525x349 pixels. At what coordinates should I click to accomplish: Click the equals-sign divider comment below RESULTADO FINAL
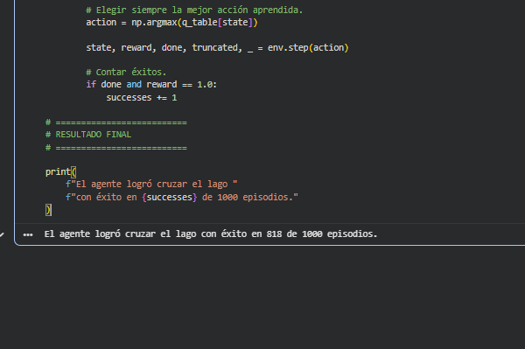[116, 148]
